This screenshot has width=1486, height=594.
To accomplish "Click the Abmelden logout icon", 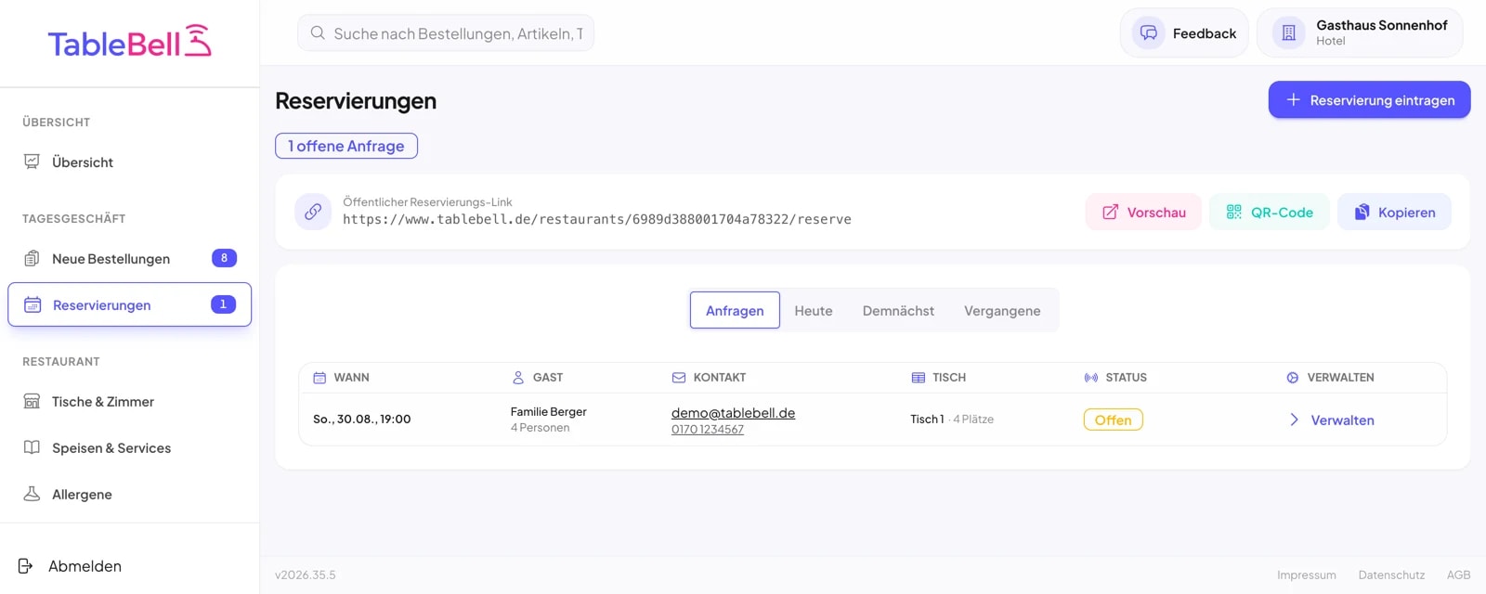I will 26,565.
